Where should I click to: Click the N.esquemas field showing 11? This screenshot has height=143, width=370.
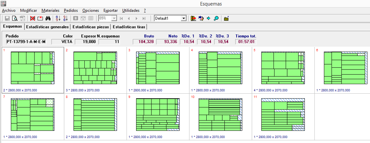click(109, 42)
